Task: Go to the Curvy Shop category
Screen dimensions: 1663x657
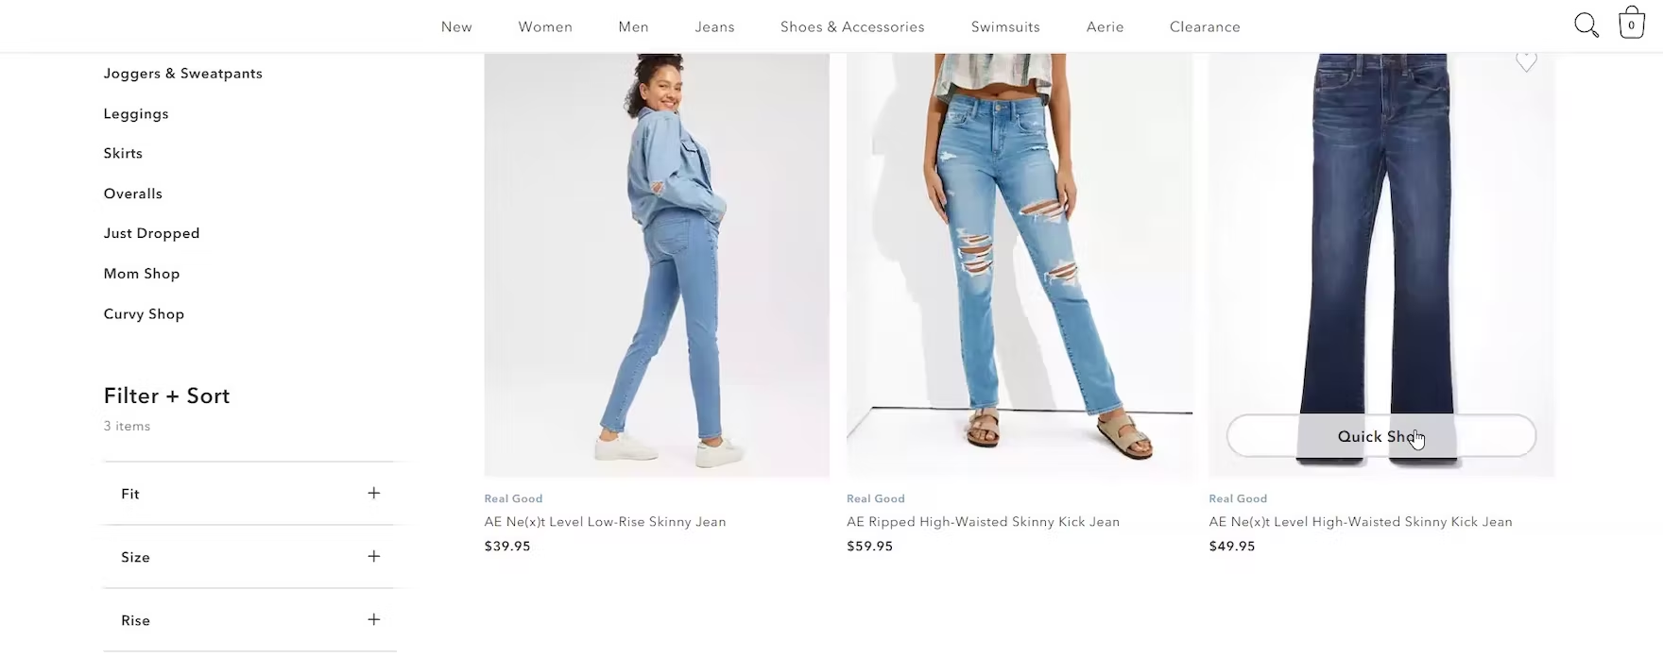Action: coord(144,314)
